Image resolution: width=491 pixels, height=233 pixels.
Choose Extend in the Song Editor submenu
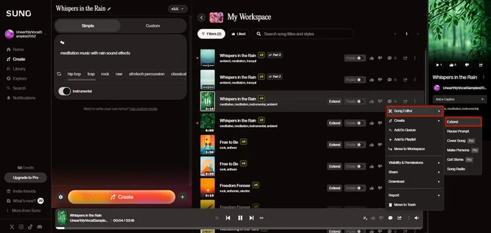463,122
